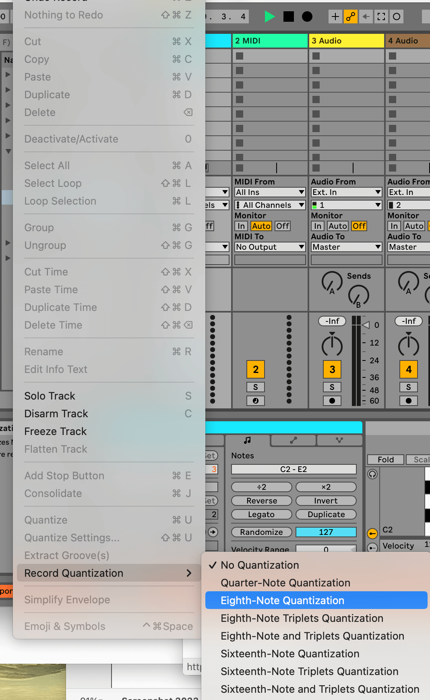Toggle track activator 2 on MIDI track
Image resolution: width=430 pixels, height=700 pixels.
click(256, 369)
